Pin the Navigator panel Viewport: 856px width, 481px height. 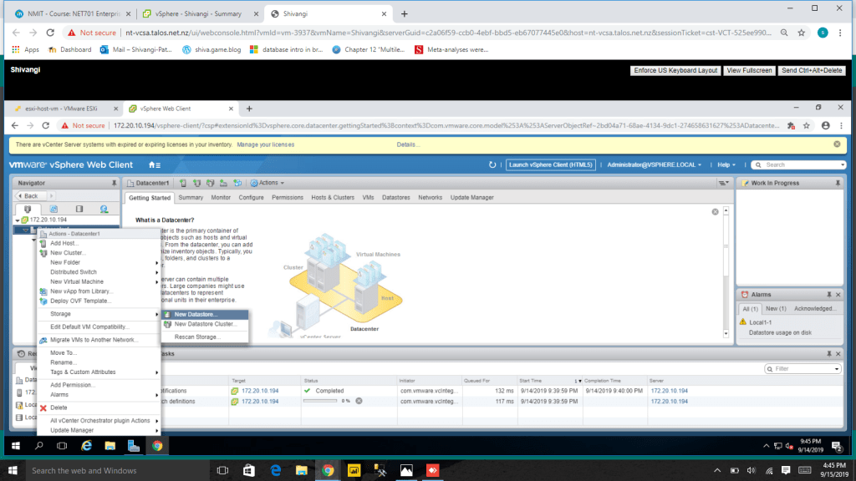[x=114, y=183]
